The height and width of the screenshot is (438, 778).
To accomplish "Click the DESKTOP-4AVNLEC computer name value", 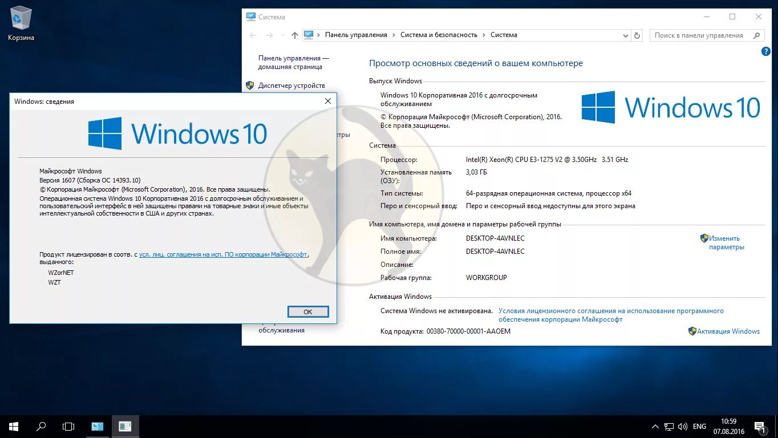I will click(495, 238).
